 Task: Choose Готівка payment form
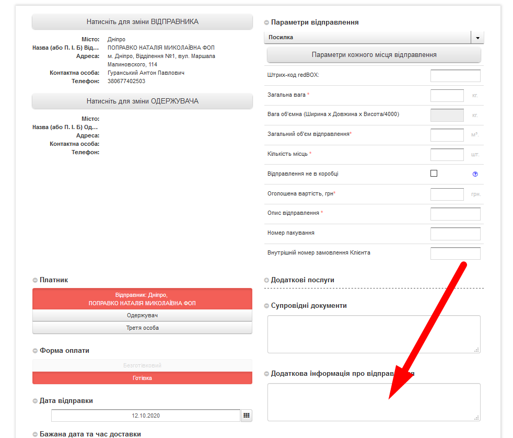142,378
